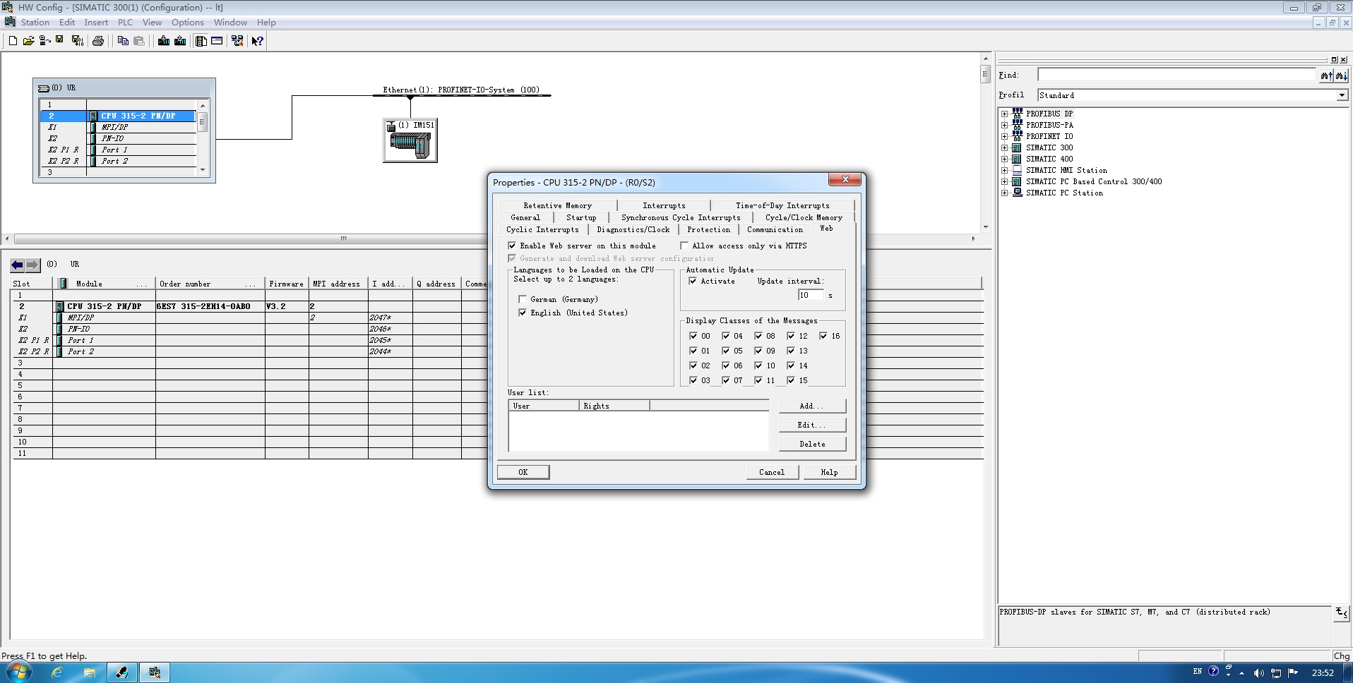Open the Options menu
The width and height of the screenshot is (1353, 683).
(x=187, y=23)
